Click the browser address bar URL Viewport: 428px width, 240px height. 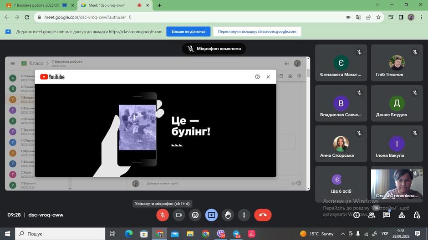(x=88, y=17)
